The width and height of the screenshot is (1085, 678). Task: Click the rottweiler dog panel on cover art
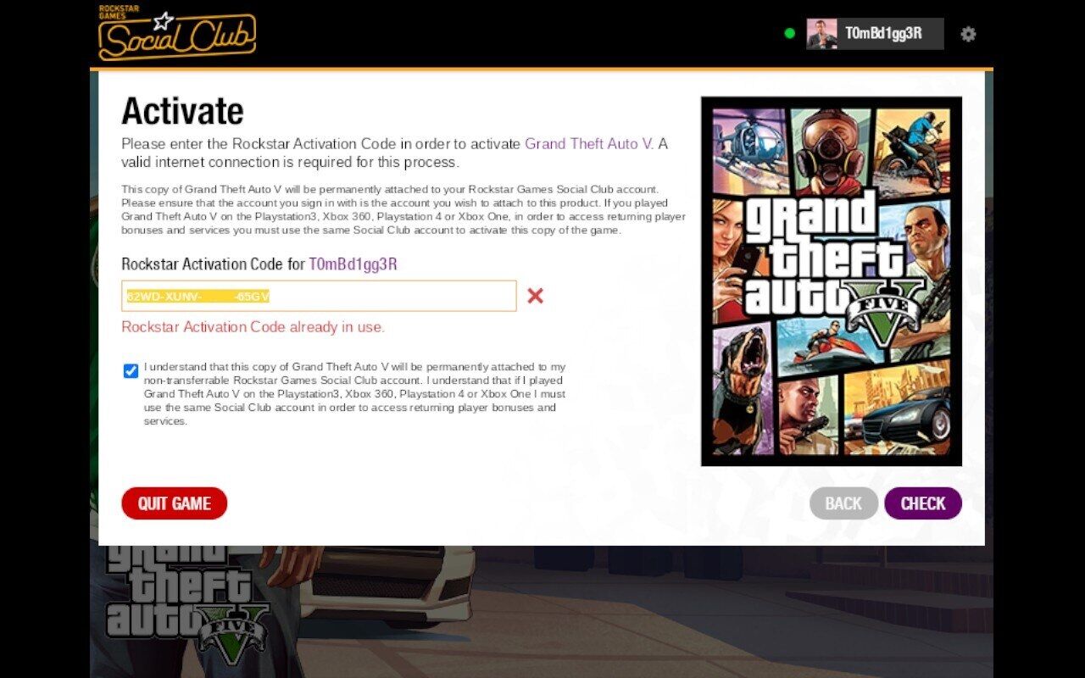click(x=744, y=390)
